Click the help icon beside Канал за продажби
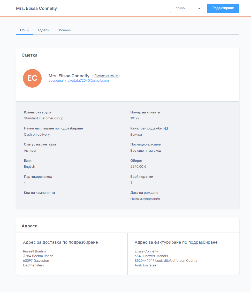 [166, 128]
